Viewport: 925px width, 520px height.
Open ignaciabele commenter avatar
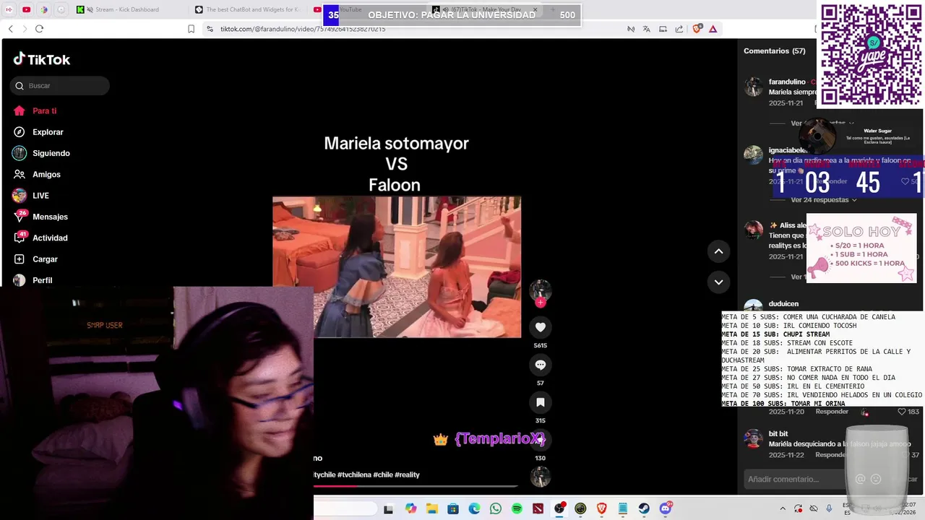[x=754, y=155]
